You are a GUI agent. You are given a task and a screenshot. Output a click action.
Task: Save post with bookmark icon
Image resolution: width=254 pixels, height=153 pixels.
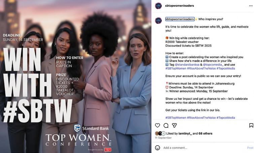tap(251, 125)
